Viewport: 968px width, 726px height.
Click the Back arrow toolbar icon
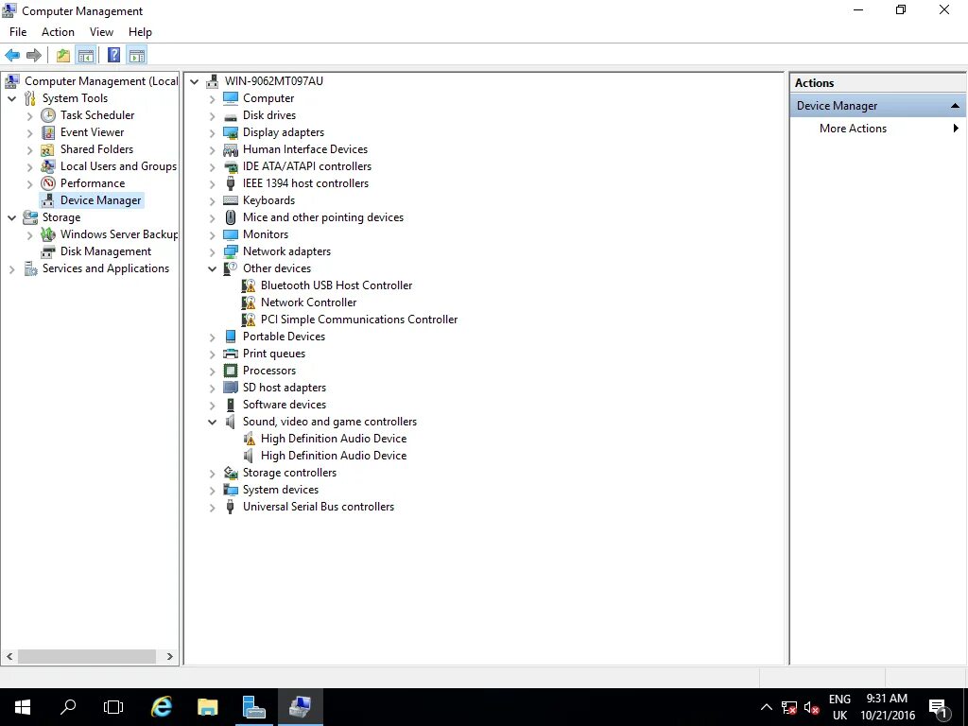12,56
